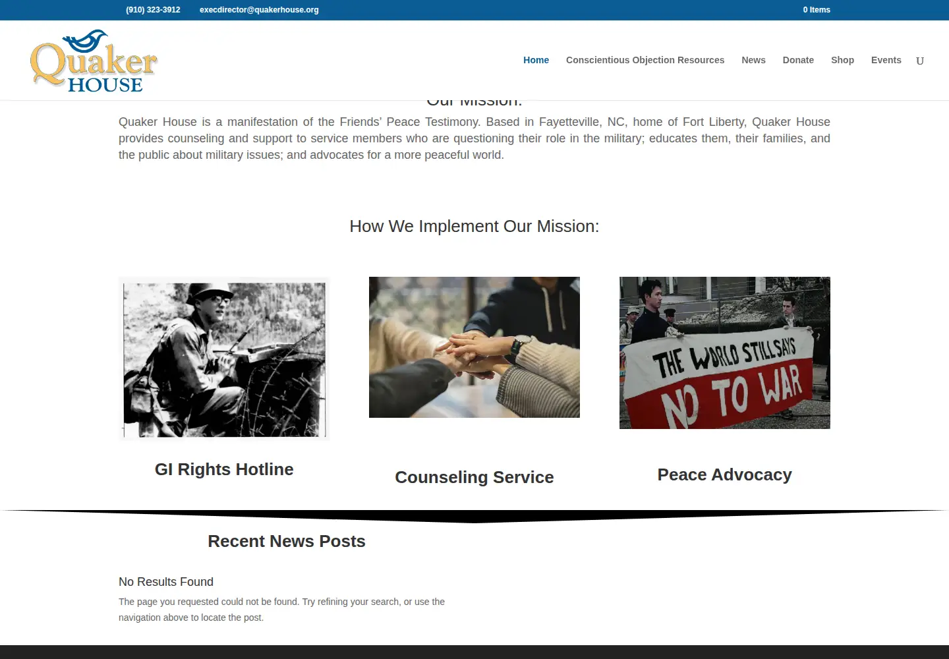949x659 pixels.
Task: Click the Counseling Service hands photo
Action: tap(474, 347)
